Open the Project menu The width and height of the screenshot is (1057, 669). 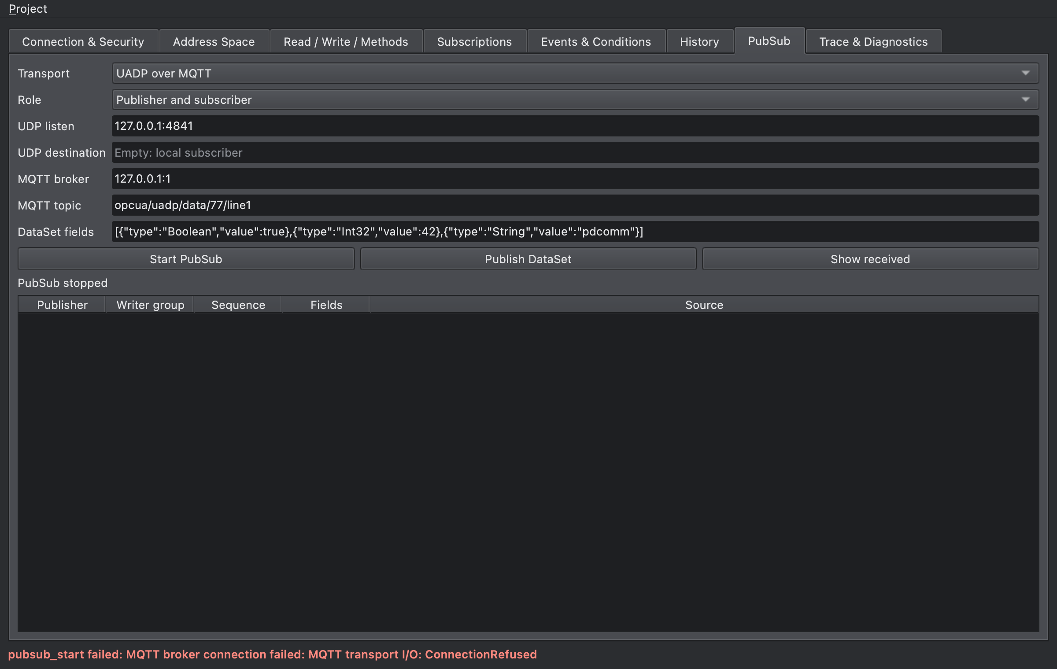point(28,9)
